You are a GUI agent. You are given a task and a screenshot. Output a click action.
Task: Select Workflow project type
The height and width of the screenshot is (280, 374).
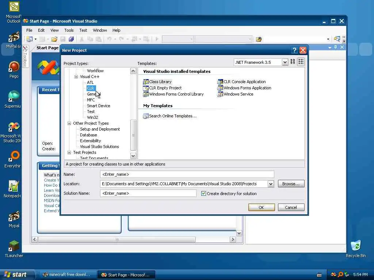(x=95, y=71)
